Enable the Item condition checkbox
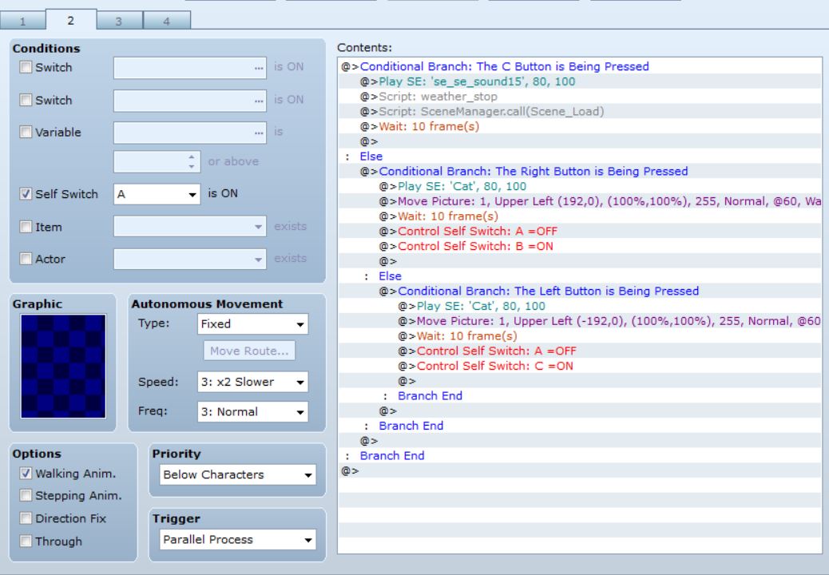The width and height of the screenshot is (829, 575). [x=26, y=227]
